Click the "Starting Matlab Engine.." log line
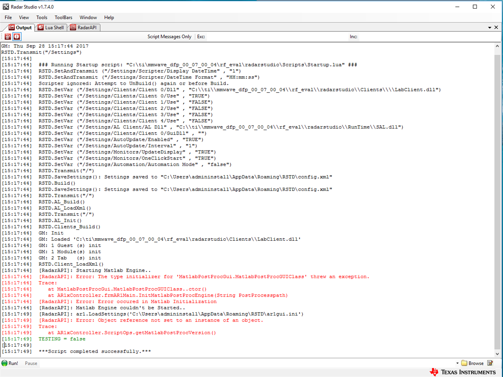The width and height of the screenshot is (503, 377). pyautogui.click(x=95, y=271)
